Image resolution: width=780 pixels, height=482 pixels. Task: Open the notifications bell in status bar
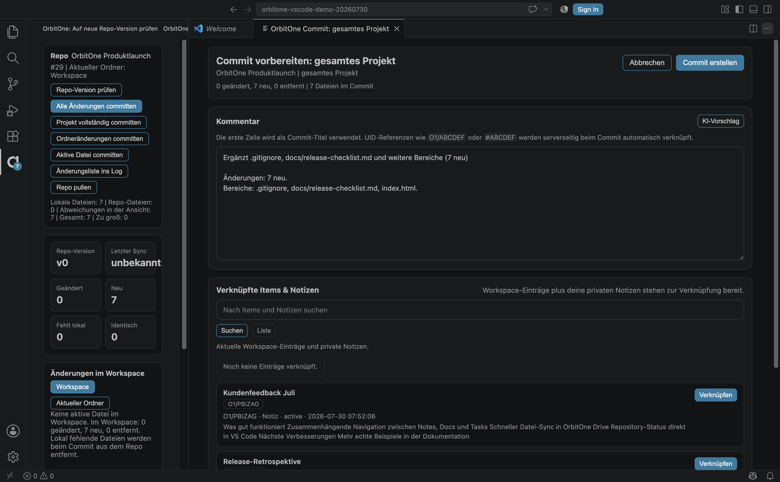[770, 476]
